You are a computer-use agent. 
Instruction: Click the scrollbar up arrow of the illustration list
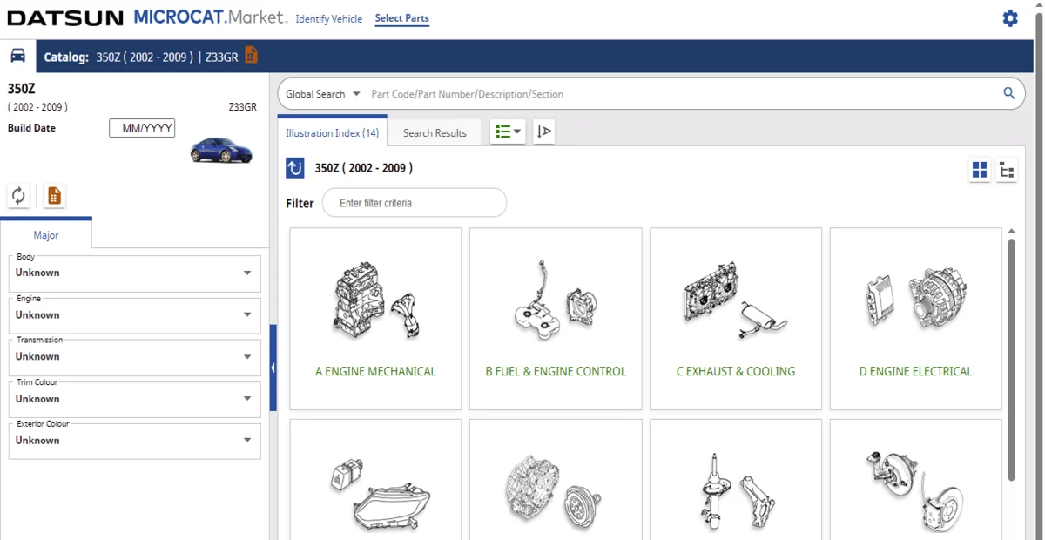coord(1011,232)
